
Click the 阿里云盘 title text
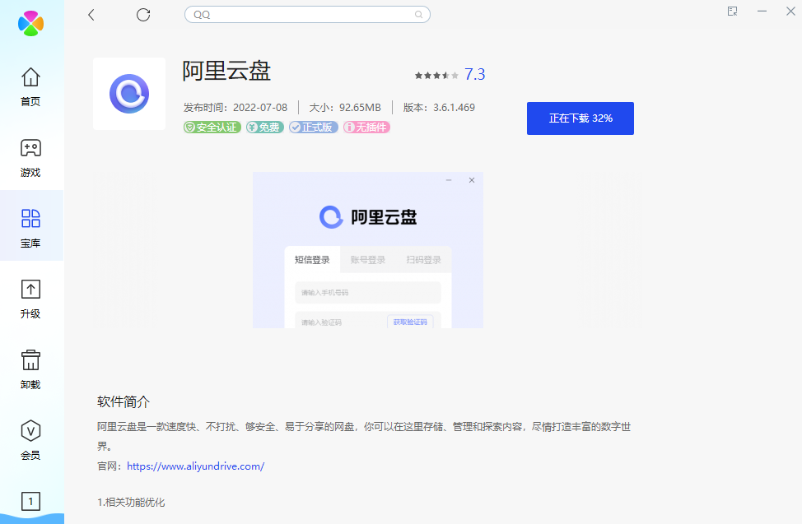(x=226, y=71)
